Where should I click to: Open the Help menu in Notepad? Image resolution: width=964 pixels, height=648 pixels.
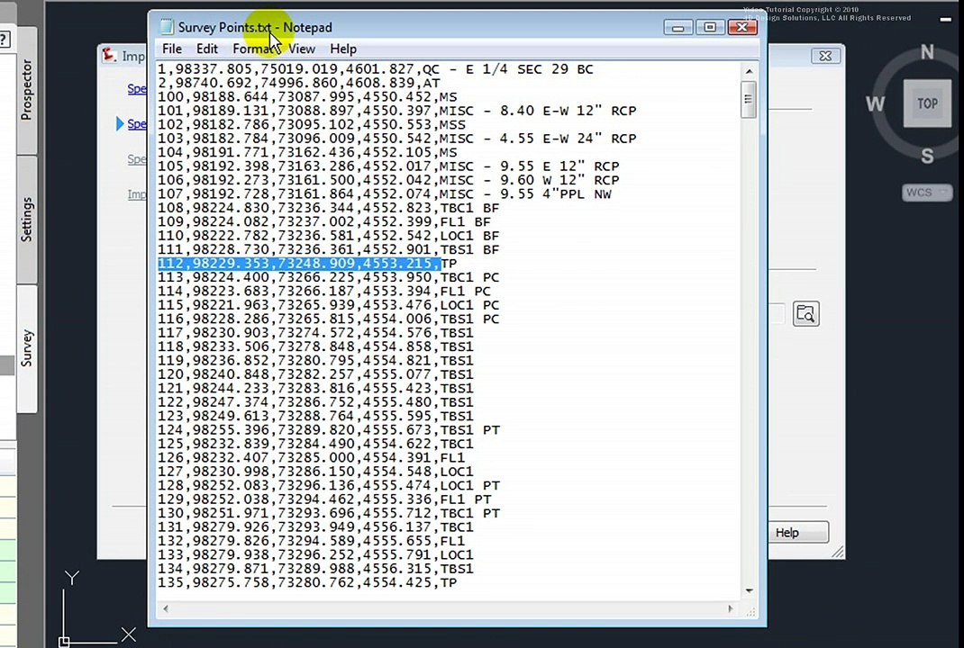tap(343, 49)
